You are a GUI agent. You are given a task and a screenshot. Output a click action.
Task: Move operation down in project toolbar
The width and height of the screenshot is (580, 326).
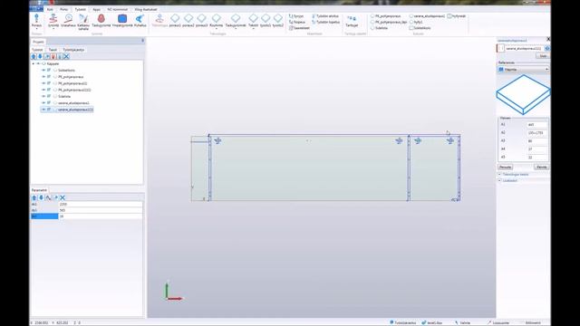coord(40,56)
